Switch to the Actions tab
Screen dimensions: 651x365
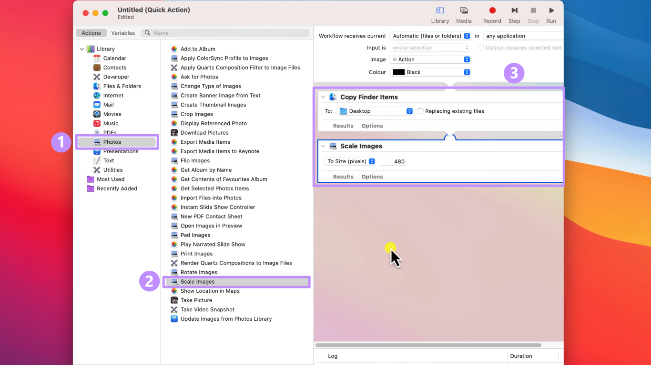coord(91,33)
